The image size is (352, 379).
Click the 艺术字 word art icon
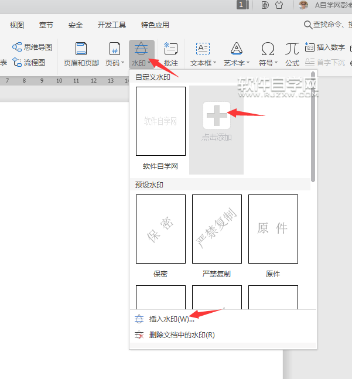(x=237, y=49)
